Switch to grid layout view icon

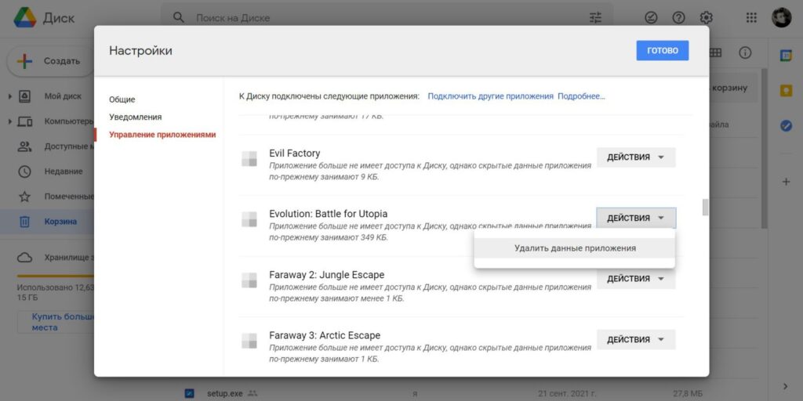pyautogui.click(x=715, y=52)
